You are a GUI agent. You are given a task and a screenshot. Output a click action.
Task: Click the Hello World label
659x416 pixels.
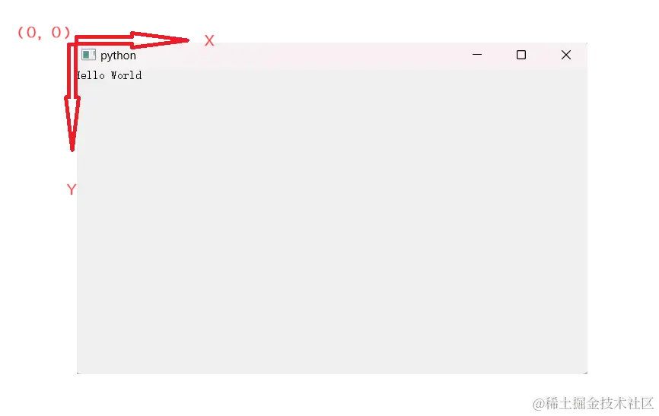click(x=110, y=75)
